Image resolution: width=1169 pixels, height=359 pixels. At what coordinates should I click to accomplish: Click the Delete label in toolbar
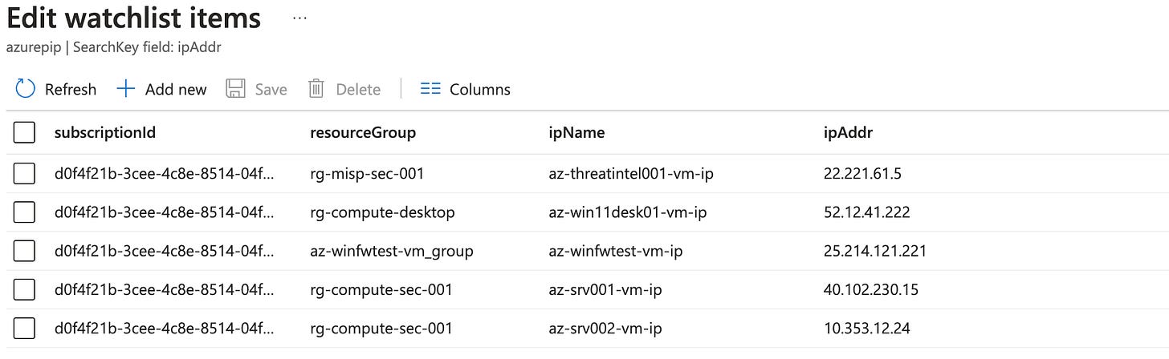click(x=358, y=89)
